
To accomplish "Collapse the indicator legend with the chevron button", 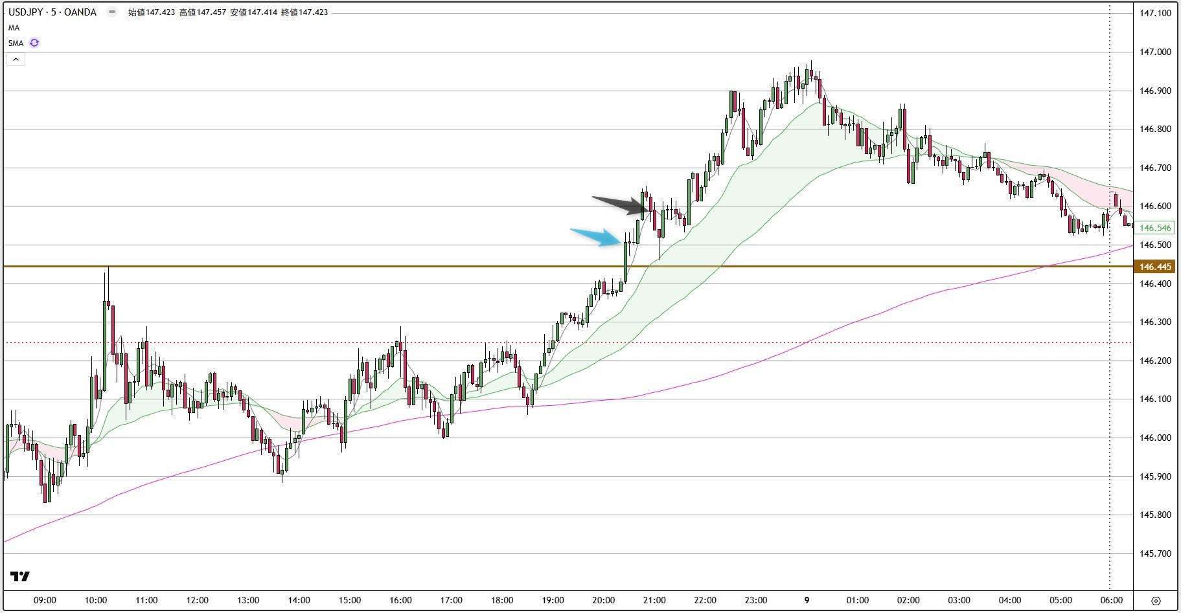I will [x=16, y=60].
